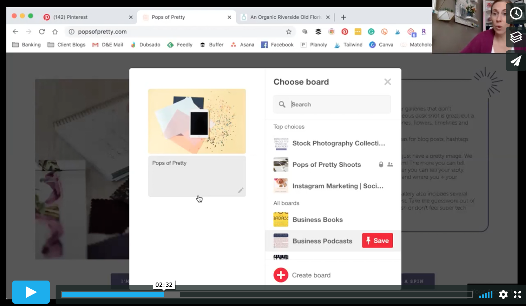Go forward in the browser
The width and height of the screenshot is (526, 306).
click(29, 32)
